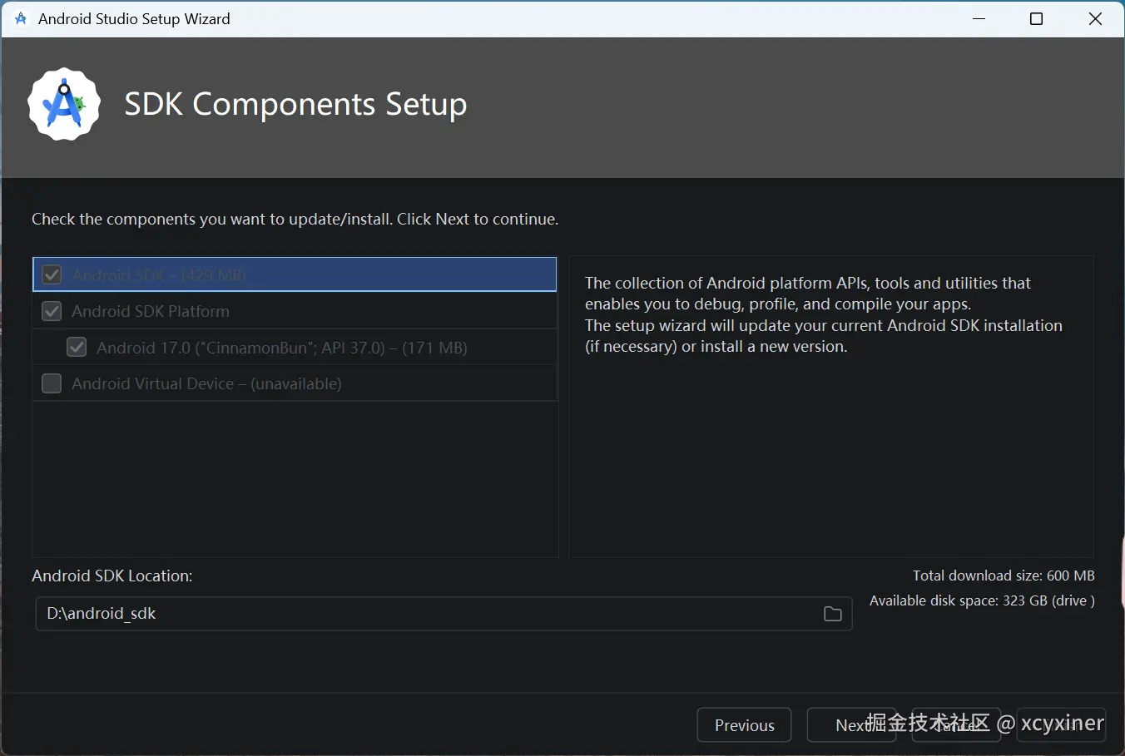Select the Android 17.0 CinnamonBun row label

pyautogui.click(x=282, y=348)
